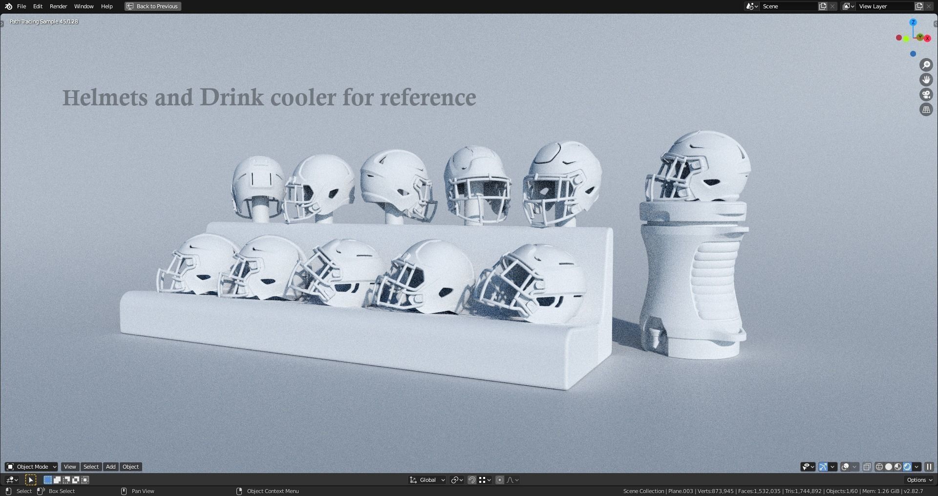Screen dimensions: 938x496
Task: Click the 'v2.82.7' version text
Action: point(913,491)
